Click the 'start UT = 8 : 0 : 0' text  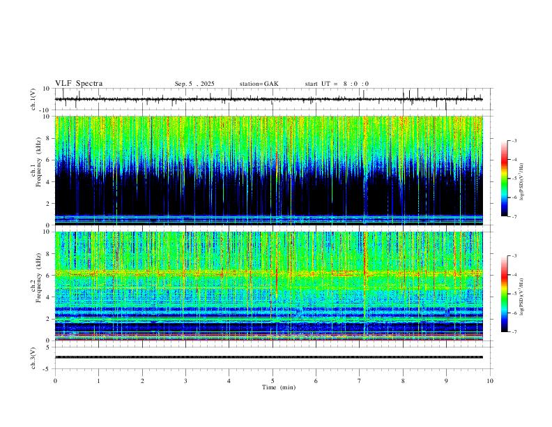click(x=337, y=84)
